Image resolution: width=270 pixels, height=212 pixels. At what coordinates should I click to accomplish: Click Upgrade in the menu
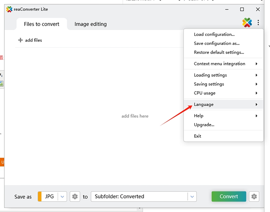tap(204, 125)
